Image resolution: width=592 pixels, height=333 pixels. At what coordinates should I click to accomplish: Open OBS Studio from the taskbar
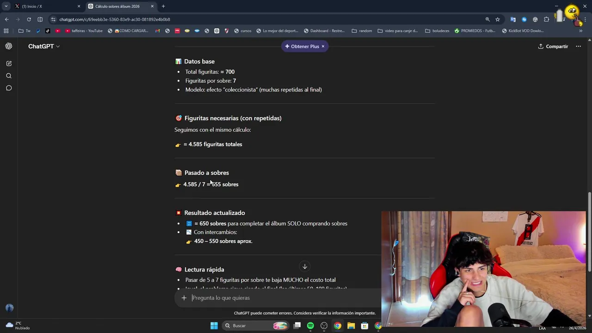tap(324, 326)
